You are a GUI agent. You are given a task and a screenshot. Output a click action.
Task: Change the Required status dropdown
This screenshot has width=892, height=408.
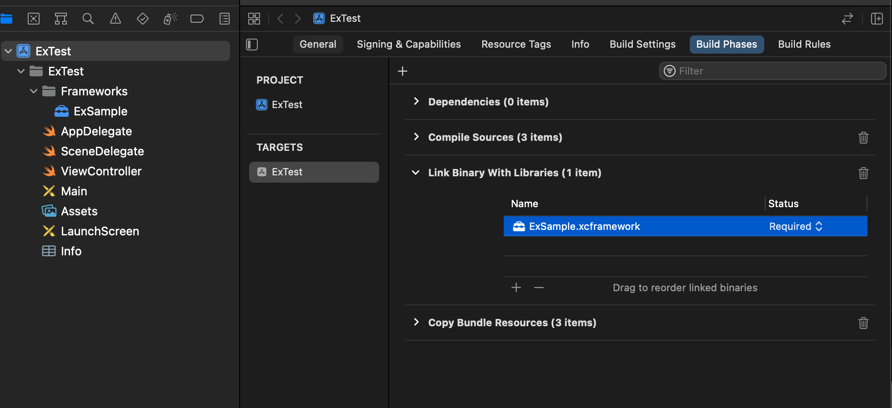[x=796, y=226]
